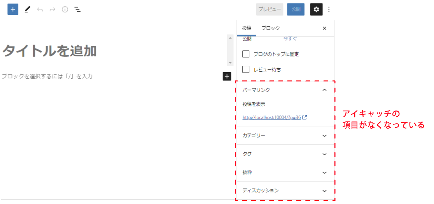Click the 投稿を表示 label
This screenshot has width=434, height=204.
coord(254,104)
